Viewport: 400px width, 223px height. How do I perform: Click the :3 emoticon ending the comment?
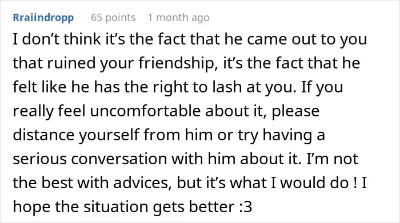coord(246,206)
